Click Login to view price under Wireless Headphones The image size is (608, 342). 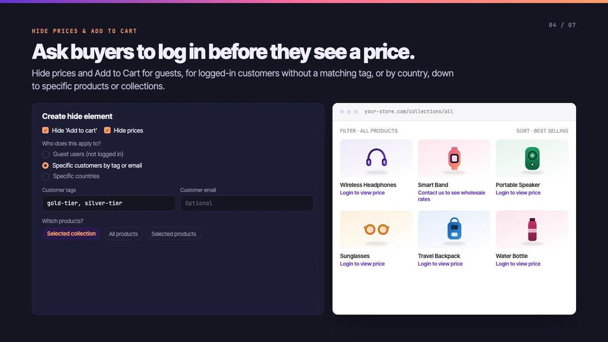(362, 193)
